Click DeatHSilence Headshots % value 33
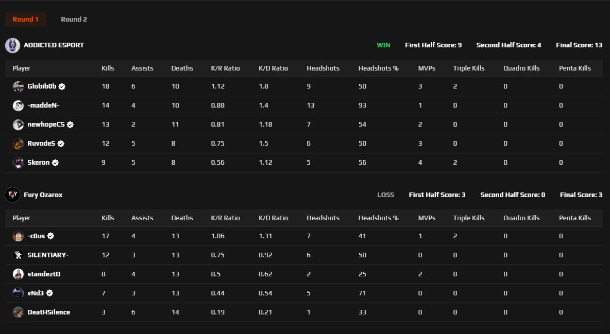This screenshot has height=334, width=610. click(x=362, y=312)
